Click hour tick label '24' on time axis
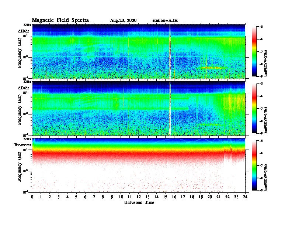The image size is (292, 226). [x=245, y=197]
